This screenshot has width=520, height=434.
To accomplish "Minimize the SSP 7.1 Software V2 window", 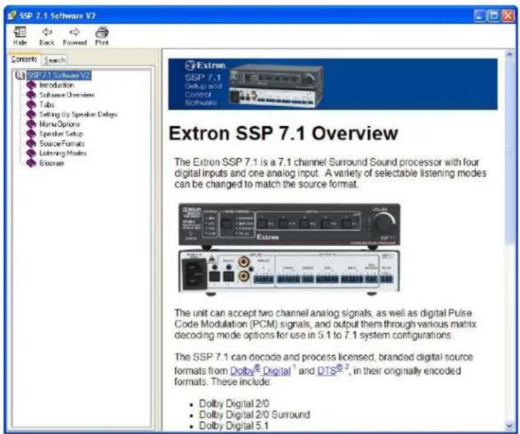I will coord(479,15).
